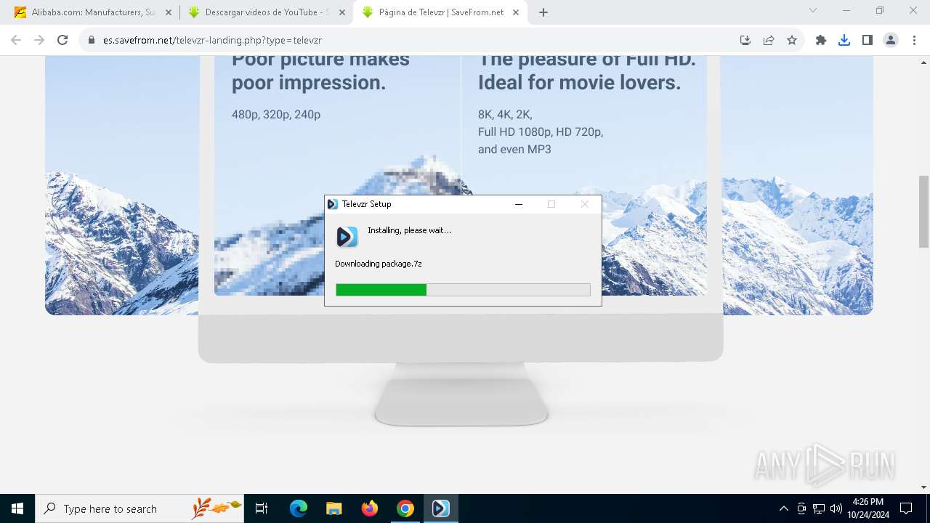Click the 'Downloading package.7z' status text
The height and width of the screenshot is (523, 930).
coord(379,264)
